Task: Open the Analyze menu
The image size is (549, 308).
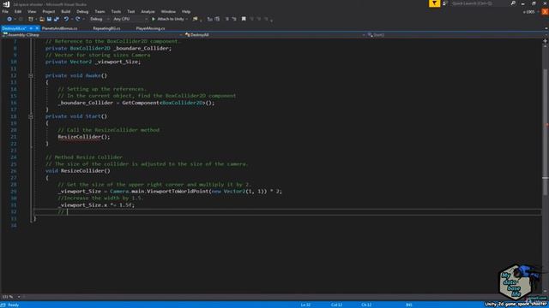Action: coord(148,11)
